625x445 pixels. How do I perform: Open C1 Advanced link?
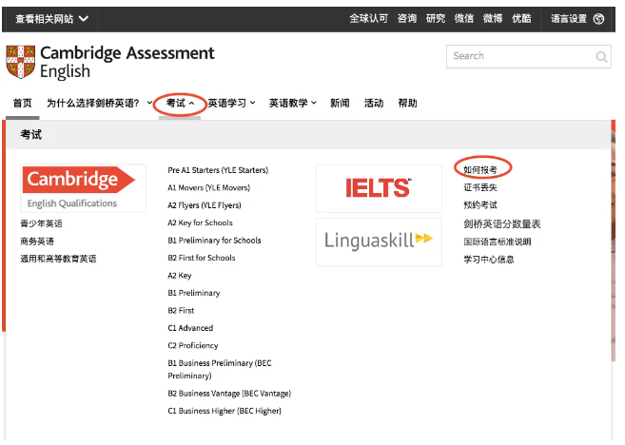click(190, 328)
